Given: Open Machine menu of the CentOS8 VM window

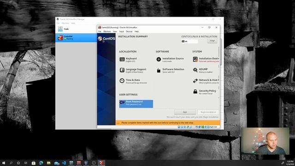Looking at the screenshot, I should click(x=107, y=31).
